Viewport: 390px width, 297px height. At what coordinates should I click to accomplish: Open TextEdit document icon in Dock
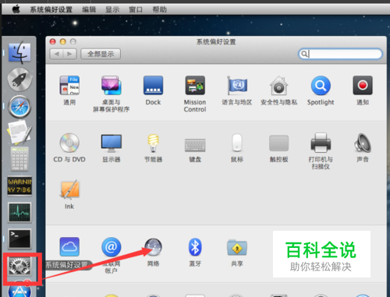tap(19, 133)
